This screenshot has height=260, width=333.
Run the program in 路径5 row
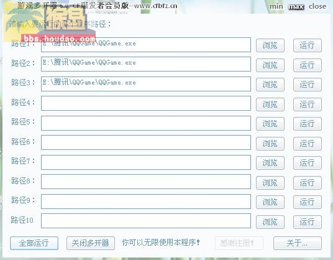click(x=308, y=124)
